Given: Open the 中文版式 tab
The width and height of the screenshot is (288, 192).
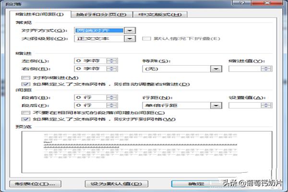Looking at the screenshot, I should (160, 14).
